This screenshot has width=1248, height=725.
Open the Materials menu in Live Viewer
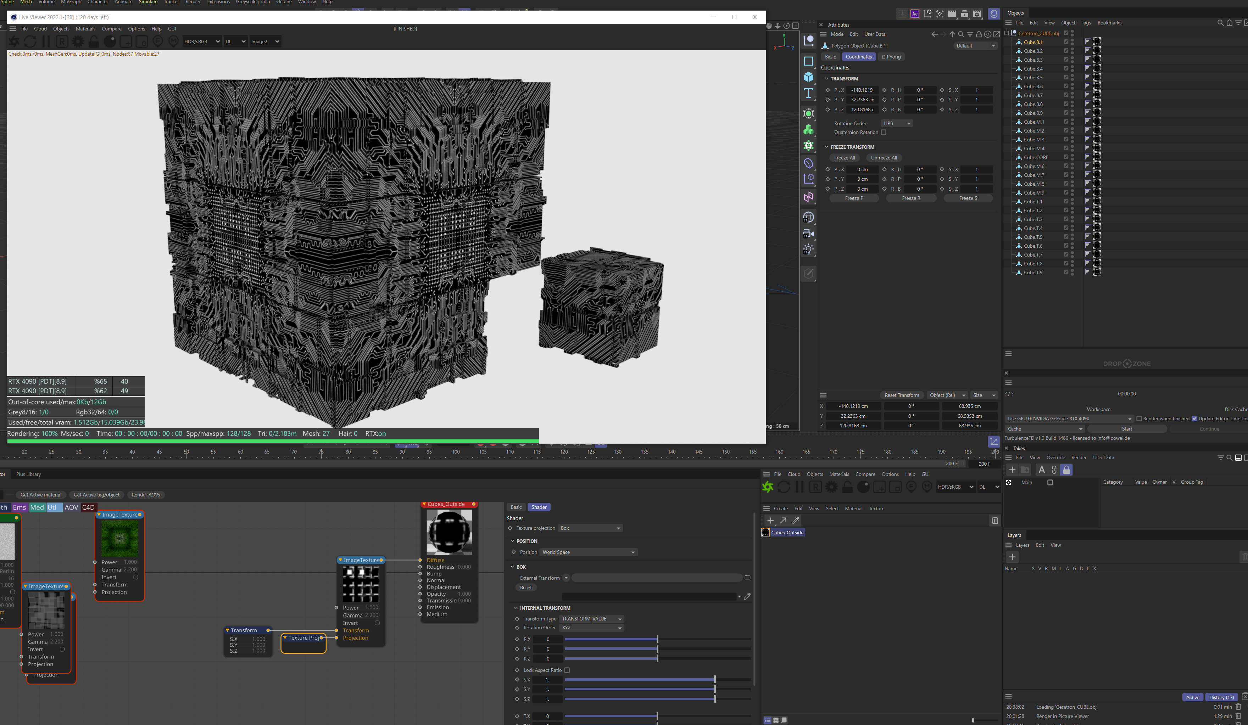coord(85,29)
